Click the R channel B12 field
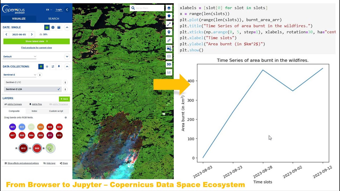The width and height of the screenshot is (340, 191). coord(23,148)
